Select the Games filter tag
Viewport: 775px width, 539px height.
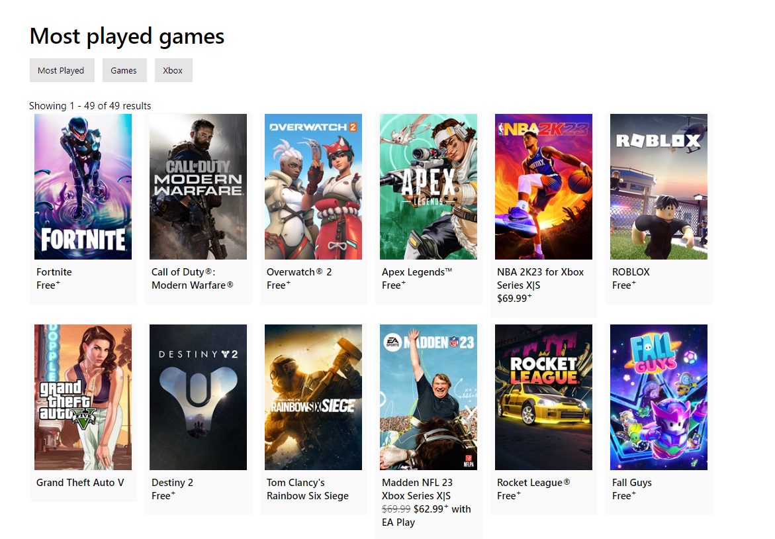click(x=124, y=70)
